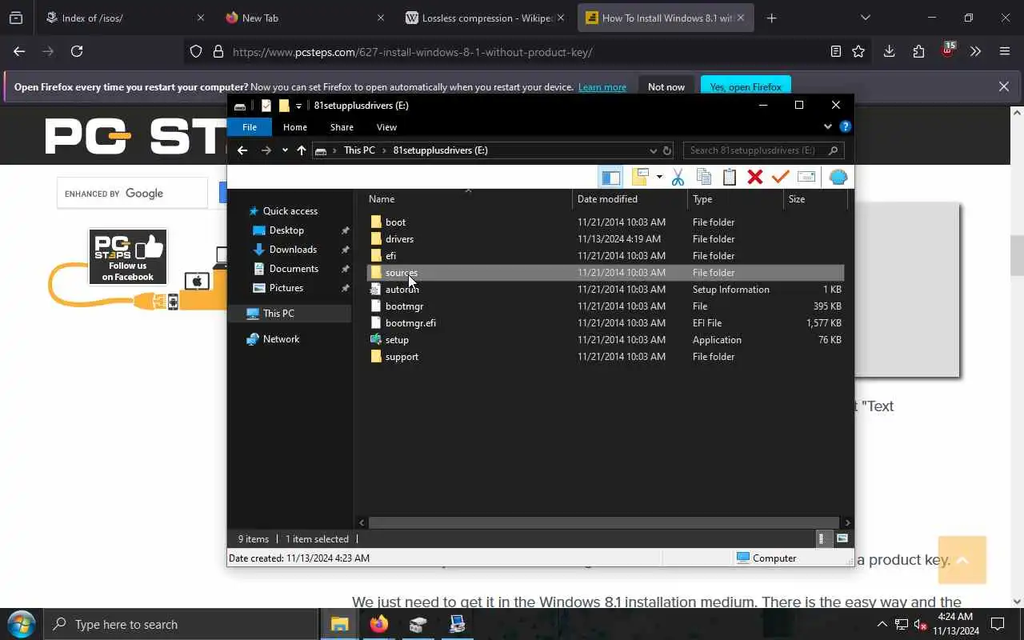Select Network in navigation pane
This screenshot has width=1024, height=640.
[x=281, y=339]
